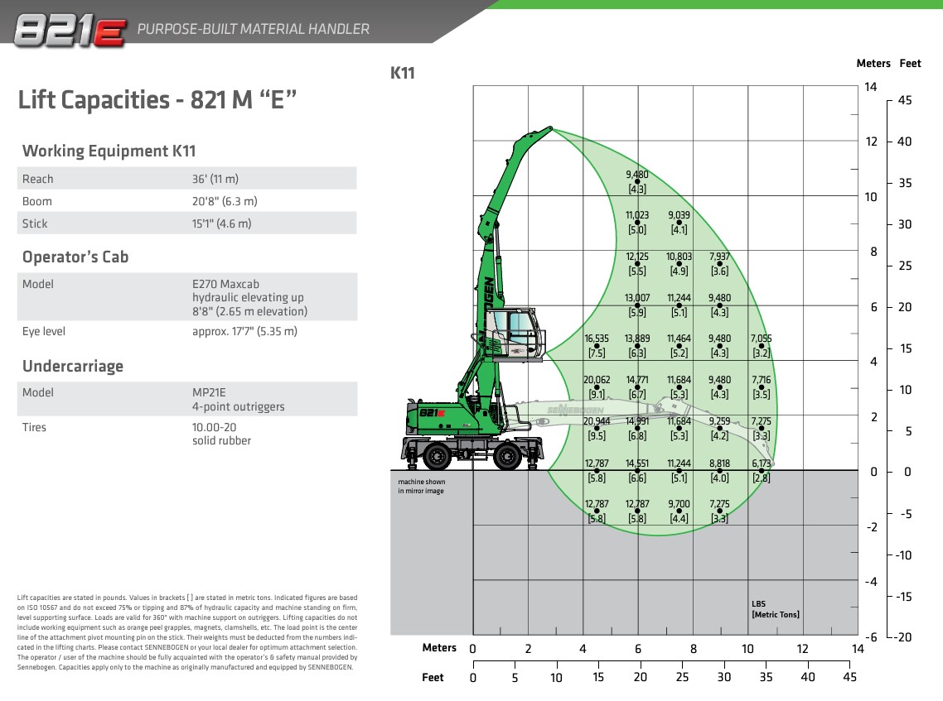Select the reach value "36' (11 m)"
Image resolution: width=943 pixels, height=701 pixels.
[215, 179]
